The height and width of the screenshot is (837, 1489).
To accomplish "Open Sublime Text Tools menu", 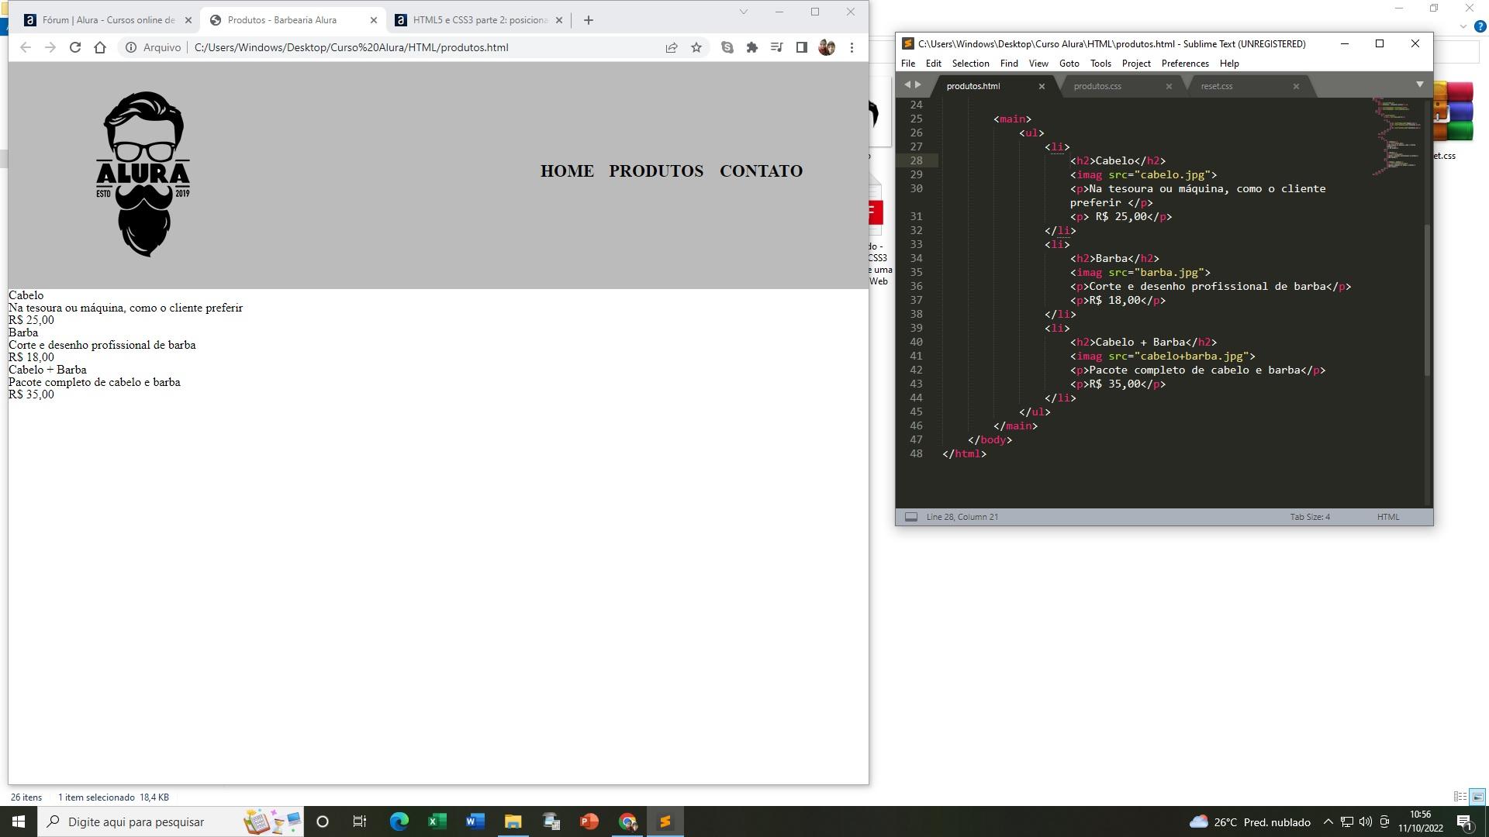I will (1100, 64).
